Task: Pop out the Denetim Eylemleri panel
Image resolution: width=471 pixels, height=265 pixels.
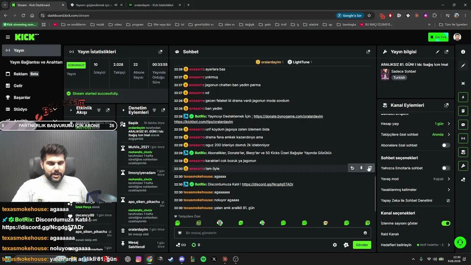Action: [163, 110]
